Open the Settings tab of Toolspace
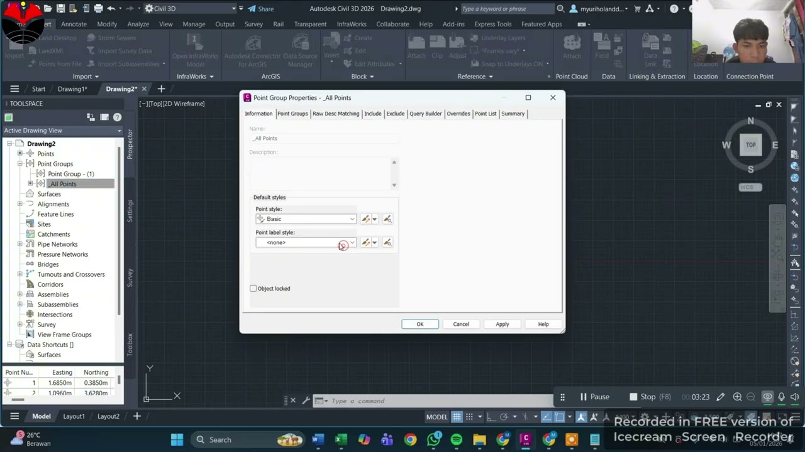 [x=130, y=211]
